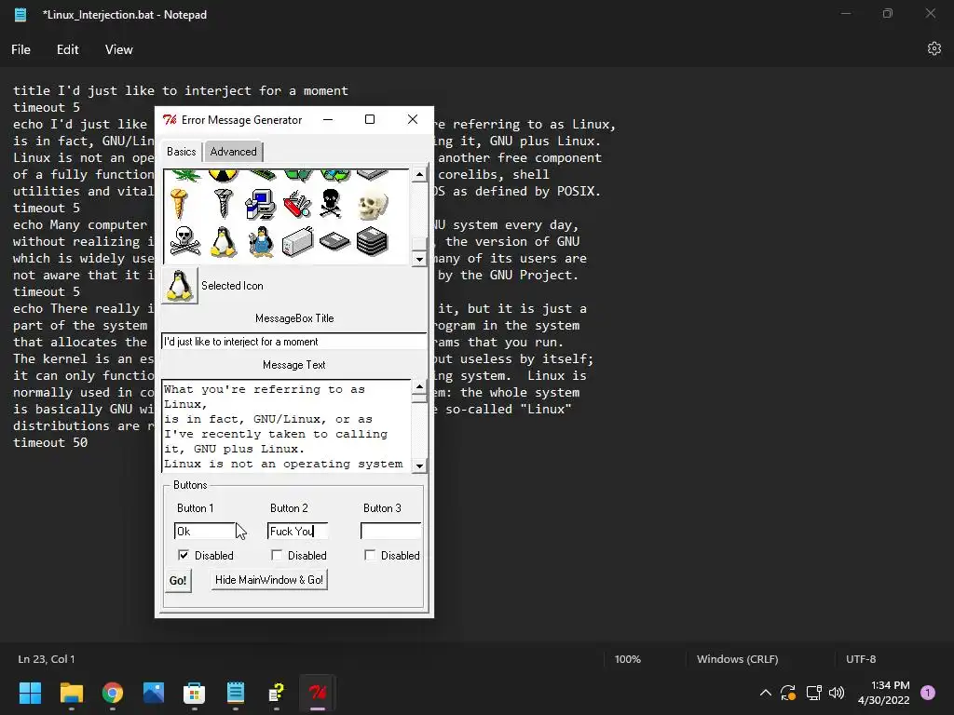The height and width of the screenshot is (715, 954).
Task: Check Button 3 Disabled checkbox
Action: [x=369, y=555]
